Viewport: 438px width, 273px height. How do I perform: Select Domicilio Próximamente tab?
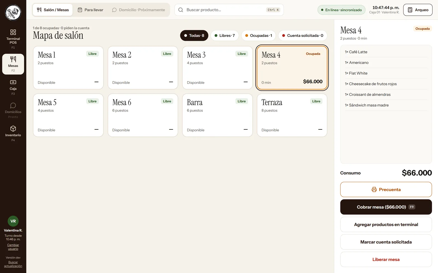click(x=139, y=10)
